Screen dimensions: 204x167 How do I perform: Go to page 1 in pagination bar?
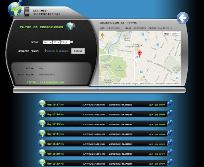click(98, 89)
